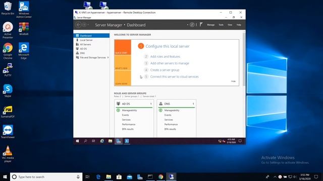Viewport: 323px width, 181px height.
Task: Select All Servers in the sidebar
Action: 91,44
